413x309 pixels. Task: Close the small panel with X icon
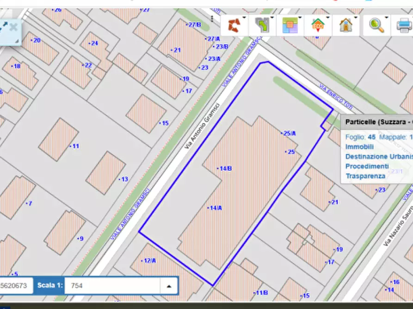13,27
